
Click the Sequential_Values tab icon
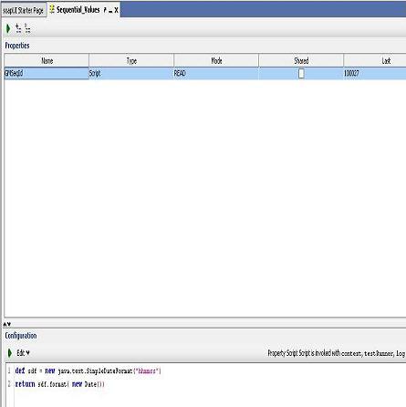(52, 9)
